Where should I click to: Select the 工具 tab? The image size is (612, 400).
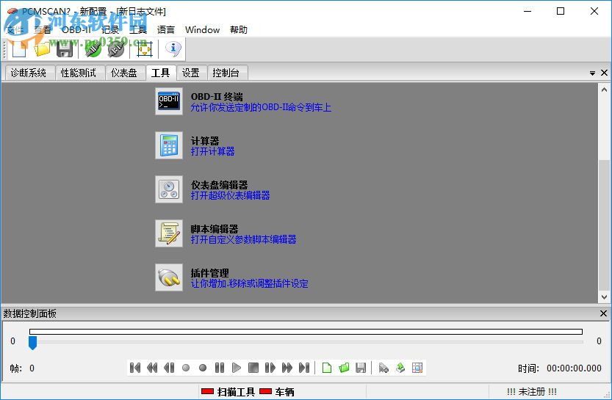[x=160, y=73]
